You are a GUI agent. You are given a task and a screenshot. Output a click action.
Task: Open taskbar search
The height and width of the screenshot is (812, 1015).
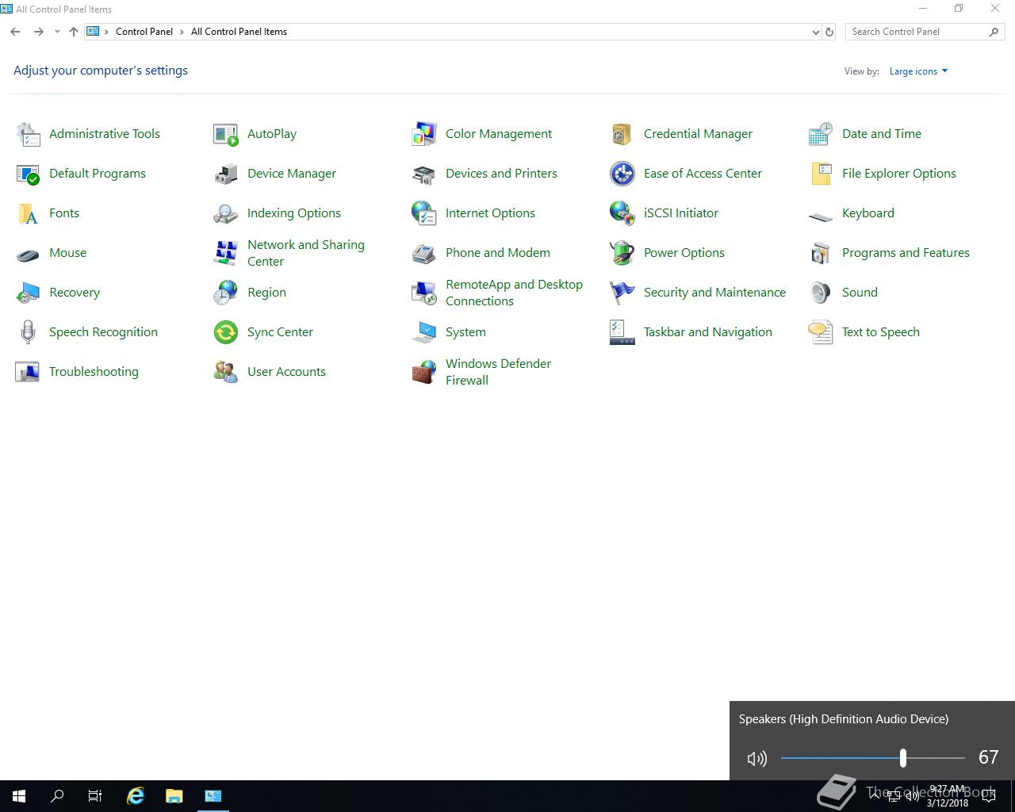pyautogui.click(x=57, y=796)
